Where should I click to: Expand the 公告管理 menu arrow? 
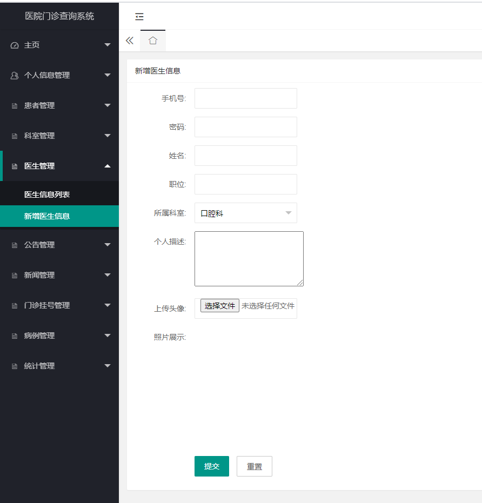pyautogui.click(x=108, y=245)
